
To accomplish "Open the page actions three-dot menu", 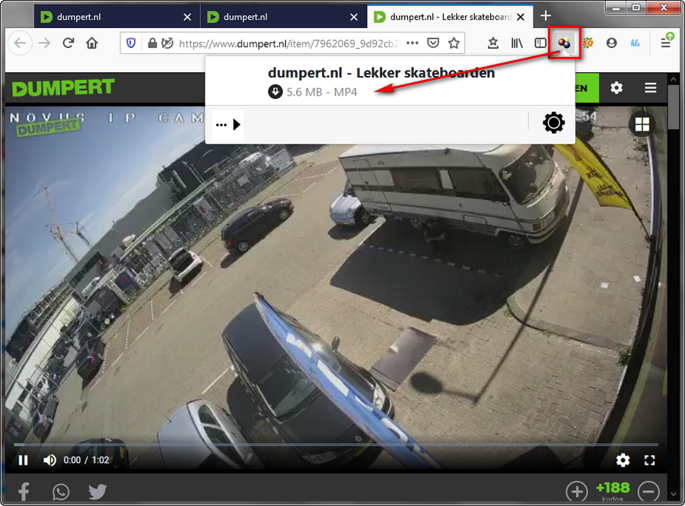I will (413, 43).
